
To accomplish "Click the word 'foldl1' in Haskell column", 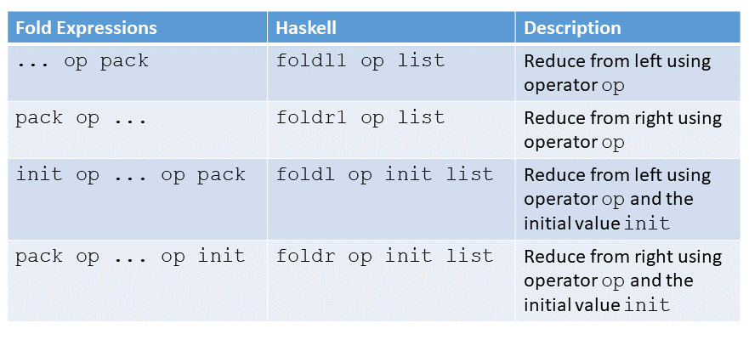I will click(311, 60).
